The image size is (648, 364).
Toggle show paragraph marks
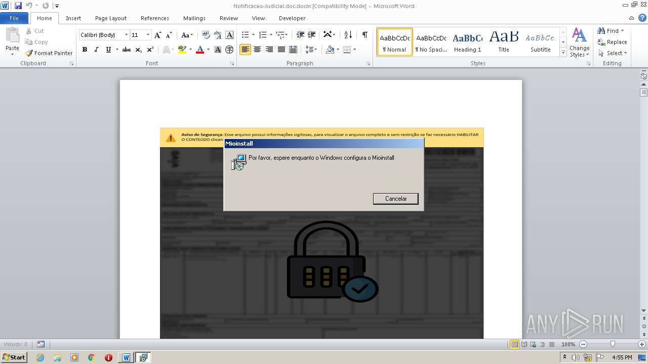(x=364, y=35)
